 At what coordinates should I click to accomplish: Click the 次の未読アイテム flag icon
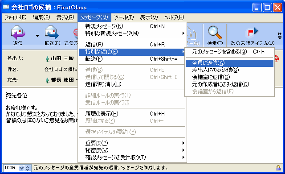[252, 32]
